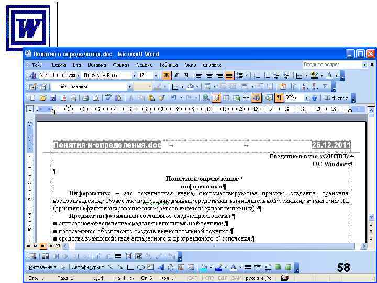Click in the 'Введите вопрос' help box
The image size is (377, 283).
(332, 64)
